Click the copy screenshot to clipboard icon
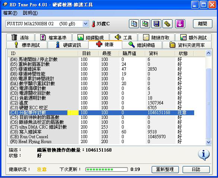Screen dimensions: 218x178 [145, 24]
